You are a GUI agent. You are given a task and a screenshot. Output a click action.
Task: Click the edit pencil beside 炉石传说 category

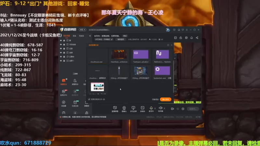point(112,39)
